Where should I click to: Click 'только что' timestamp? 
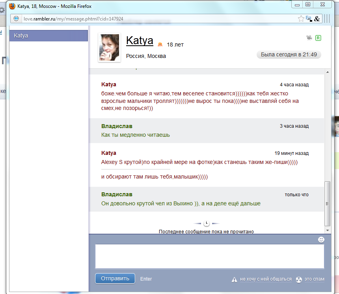[x=296, y=195]
